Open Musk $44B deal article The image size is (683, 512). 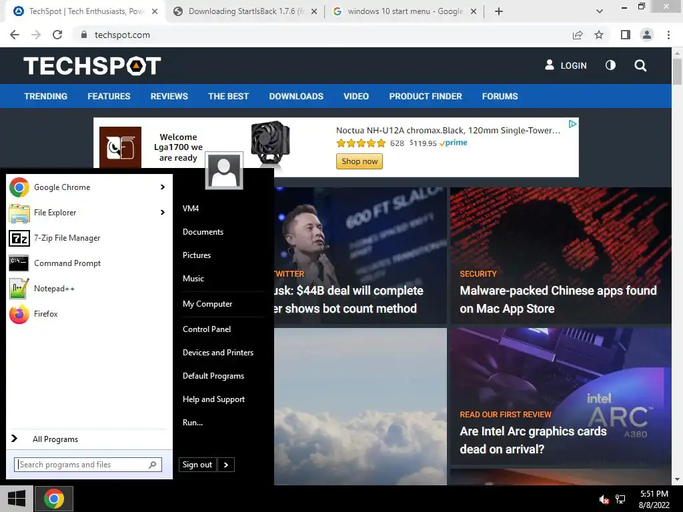pyautogui.click(x=348, y=299)
